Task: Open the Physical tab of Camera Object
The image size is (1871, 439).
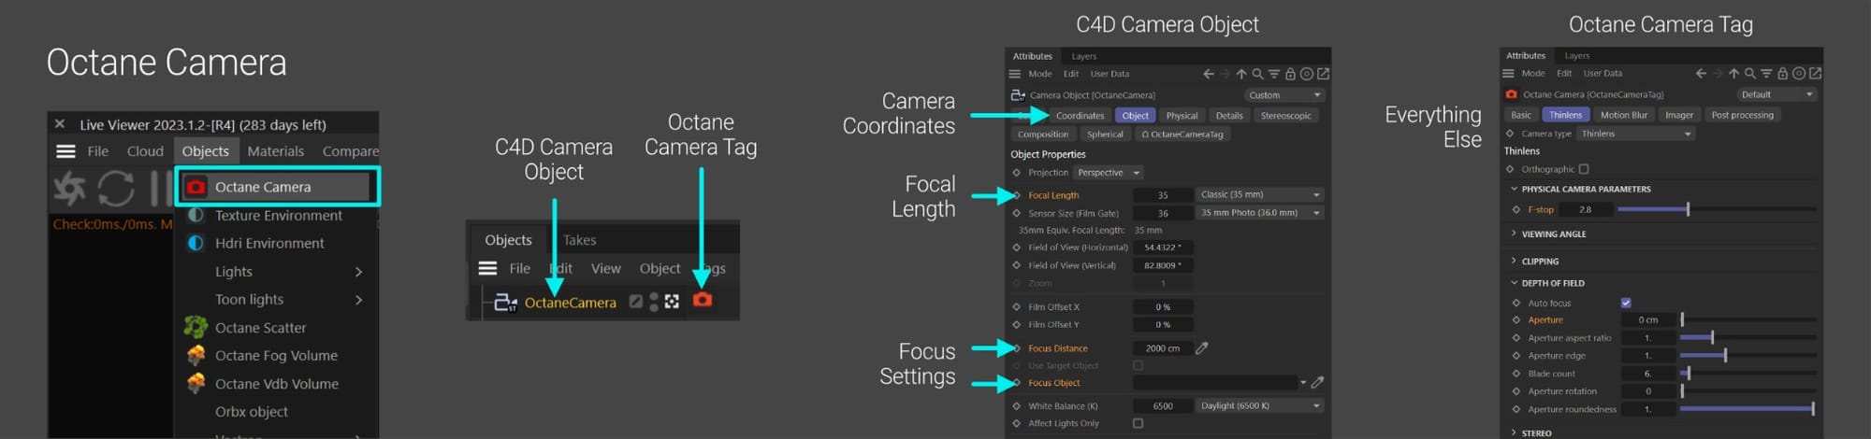Action: 1182,116
